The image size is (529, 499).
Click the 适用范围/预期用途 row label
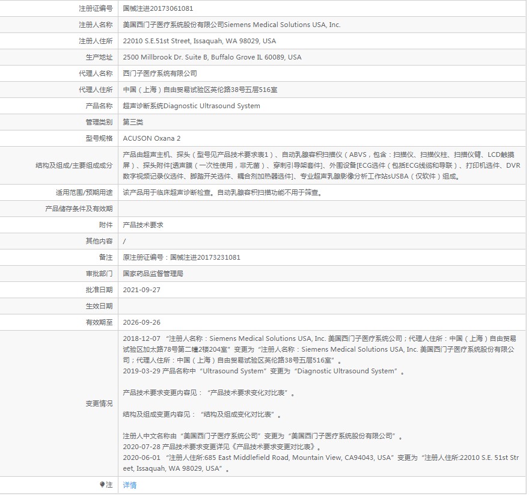click(x=84, y=192)
